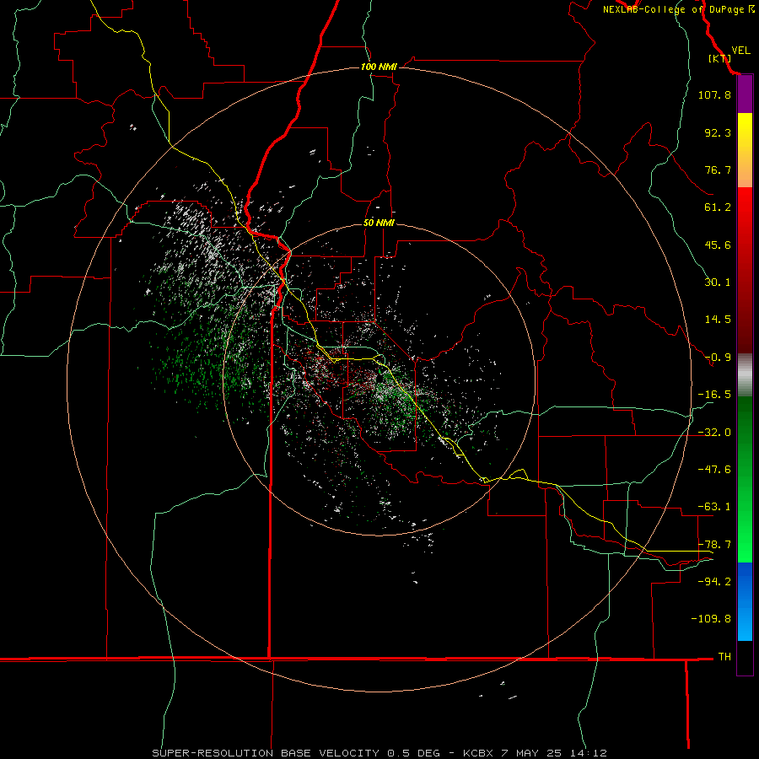The image size is (759, 759).
Task: Pick the gray segment of the color bar
Action: (745, 375)
